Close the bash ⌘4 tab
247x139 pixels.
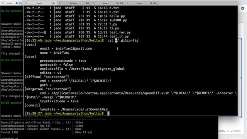point(127,3)
